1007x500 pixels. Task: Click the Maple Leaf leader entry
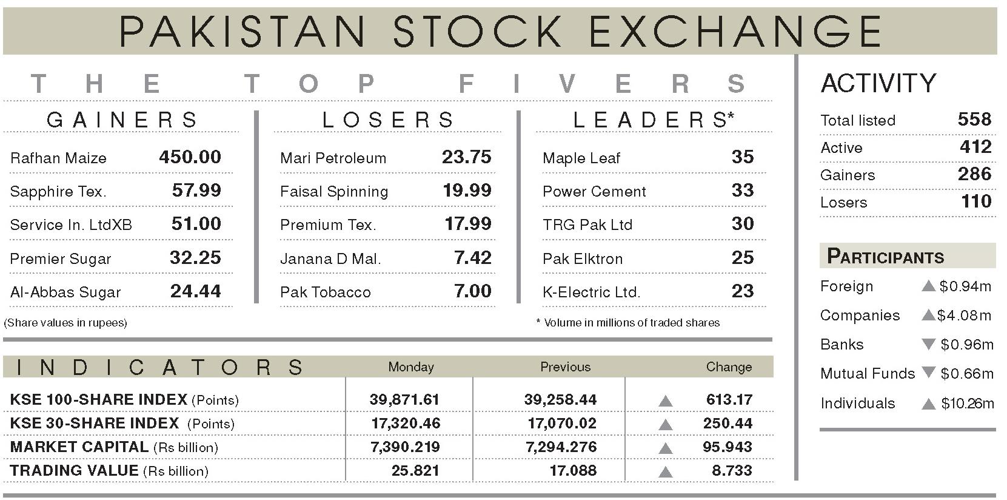tap(648, 158)
